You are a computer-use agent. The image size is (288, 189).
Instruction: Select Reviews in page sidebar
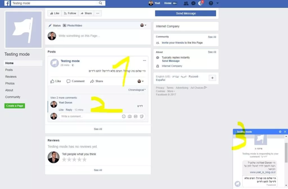(x=11, y=76)
